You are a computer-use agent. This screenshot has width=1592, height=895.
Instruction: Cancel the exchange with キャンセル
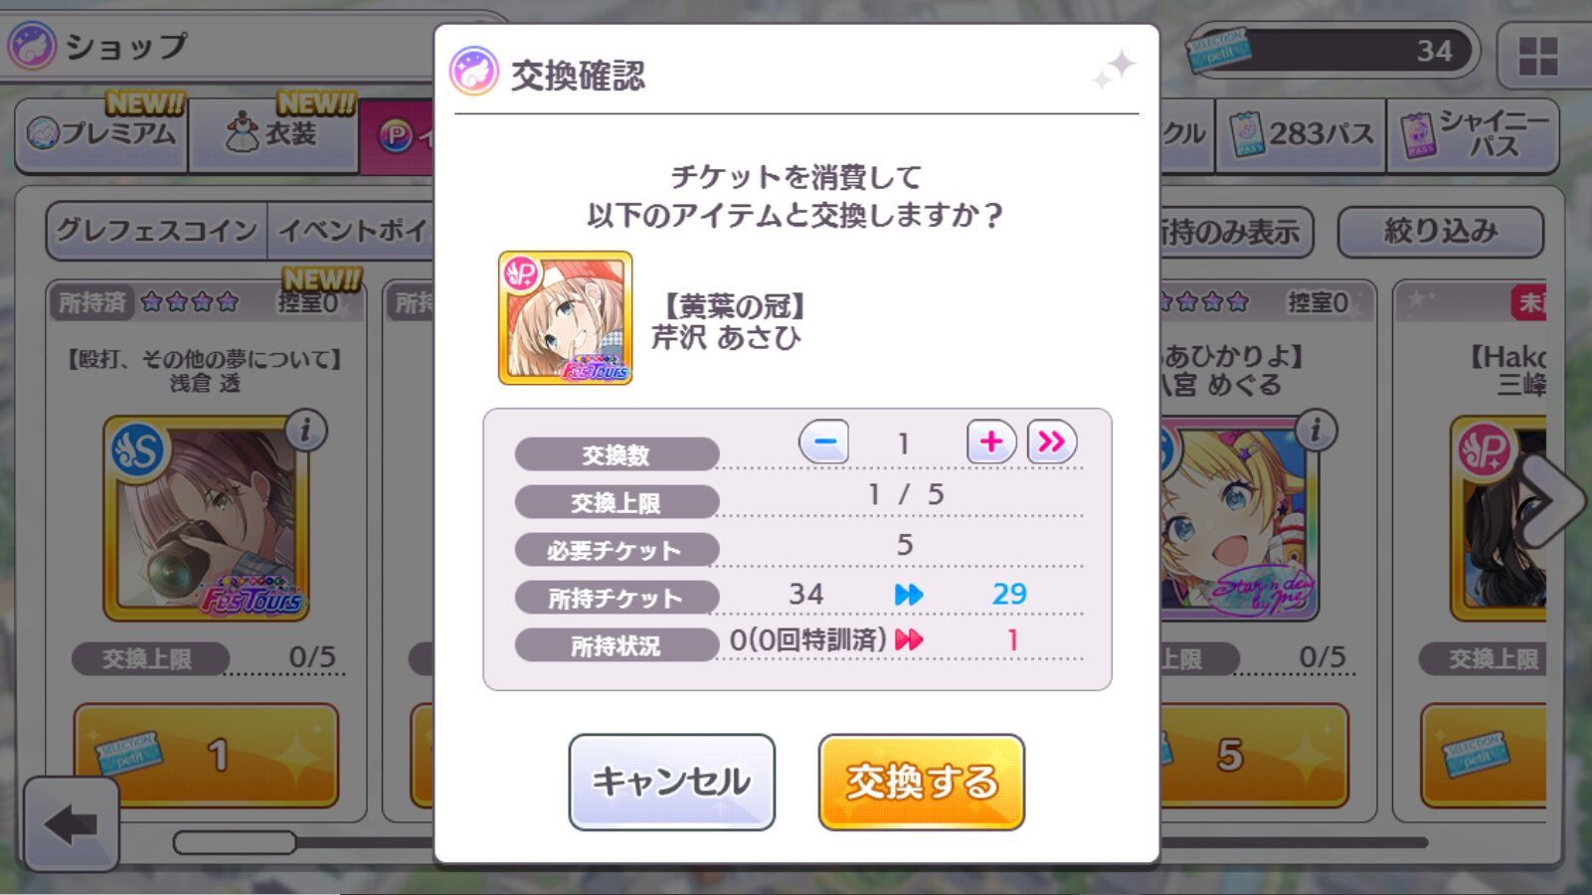[671, 782]
